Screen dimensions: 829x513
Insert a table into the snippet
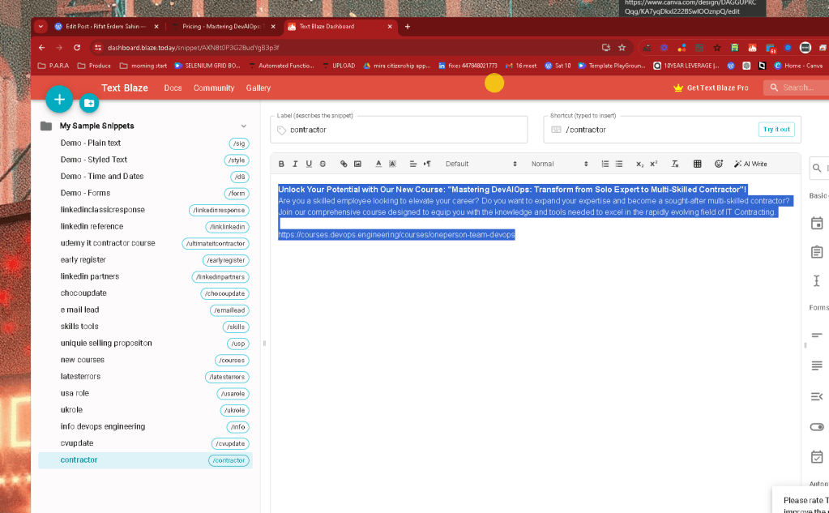[x=698, y=164]
